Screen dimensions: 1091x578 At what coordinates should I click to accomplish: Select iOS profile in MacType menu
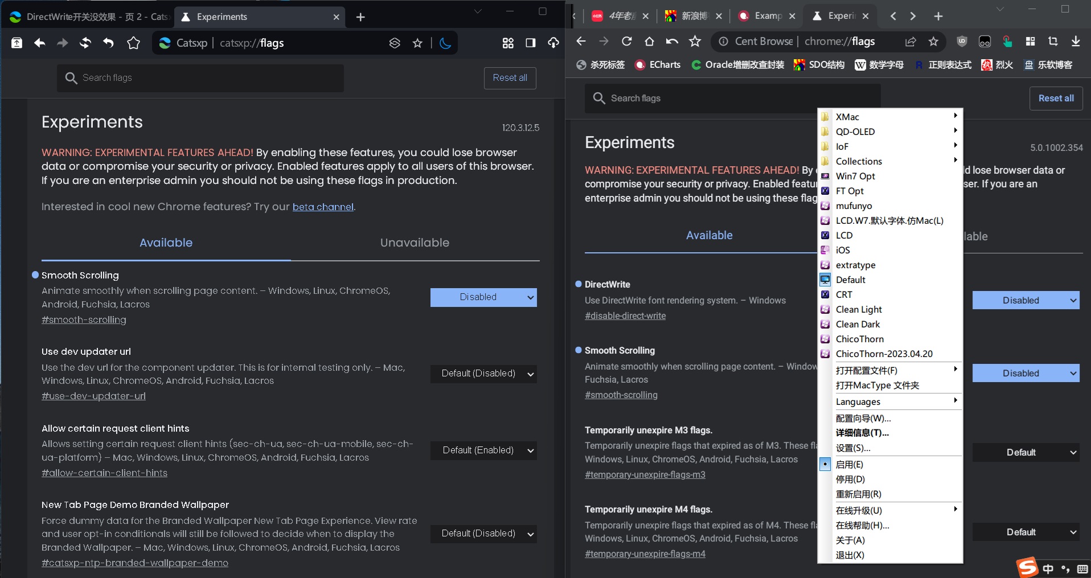point(890,250)
